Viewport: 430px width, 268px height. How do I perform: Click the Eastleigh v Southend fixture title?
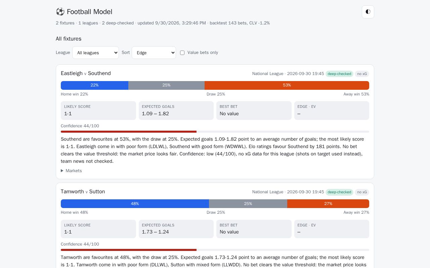86,73
